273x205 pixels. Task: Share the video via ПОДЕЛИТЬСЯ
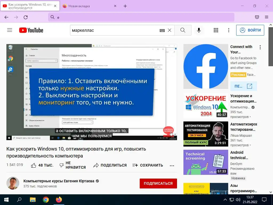click(110, 165)
